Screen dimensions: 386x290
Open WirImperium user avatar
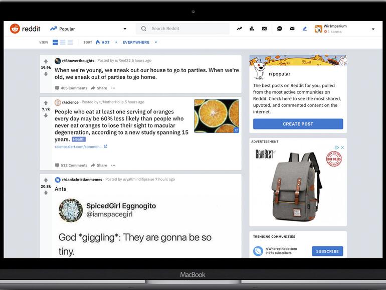click(318, 29)
